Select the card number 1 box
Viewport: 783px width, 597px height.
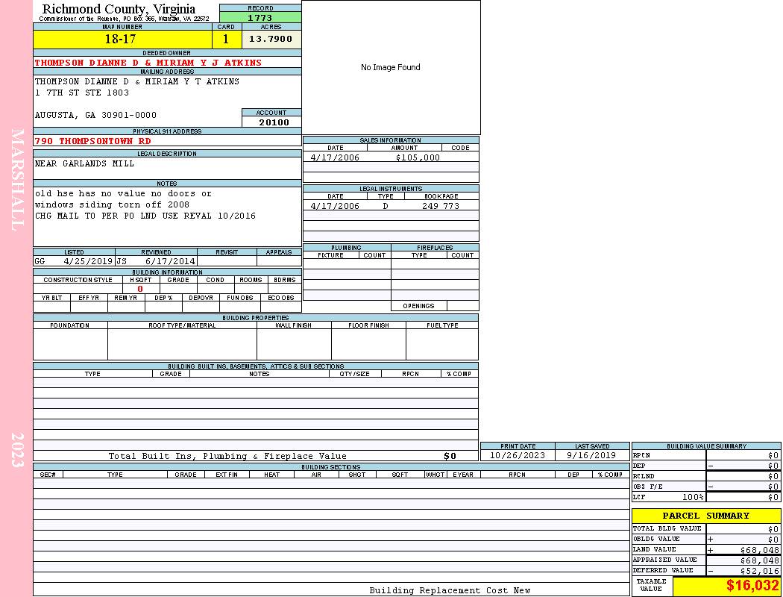click(226, 39)
